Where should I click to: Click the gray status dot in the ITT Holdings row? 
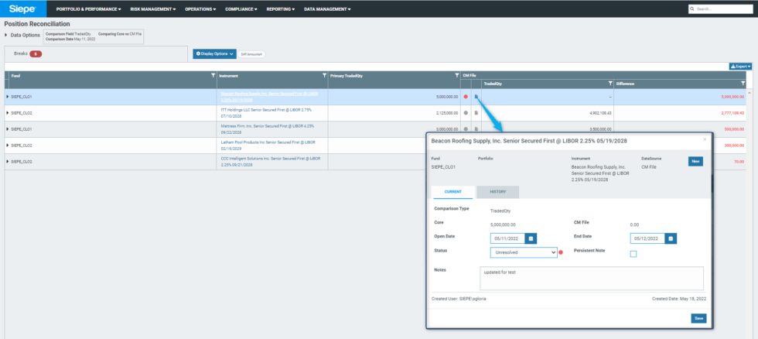pyautogui.click(x=466, y=113)
